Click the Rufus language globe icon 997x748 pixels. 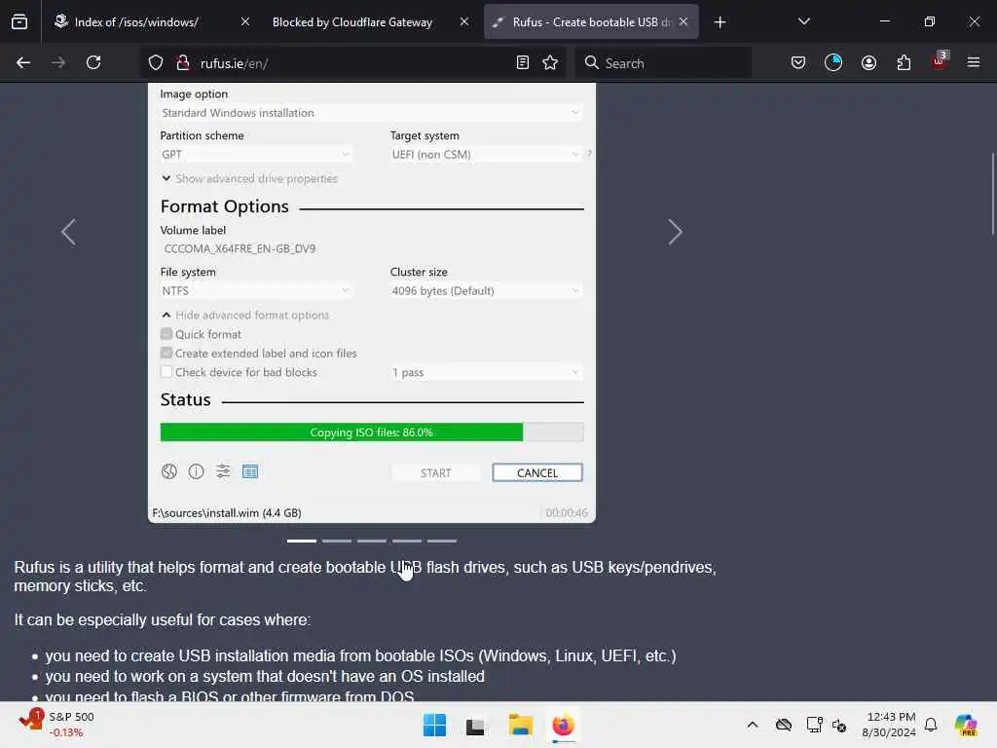(x=169, y=471)
